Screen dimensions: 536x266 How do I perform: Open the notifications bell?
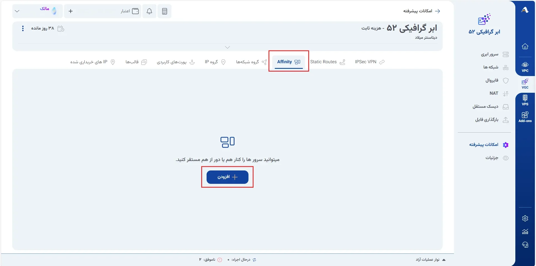point(149,11)
